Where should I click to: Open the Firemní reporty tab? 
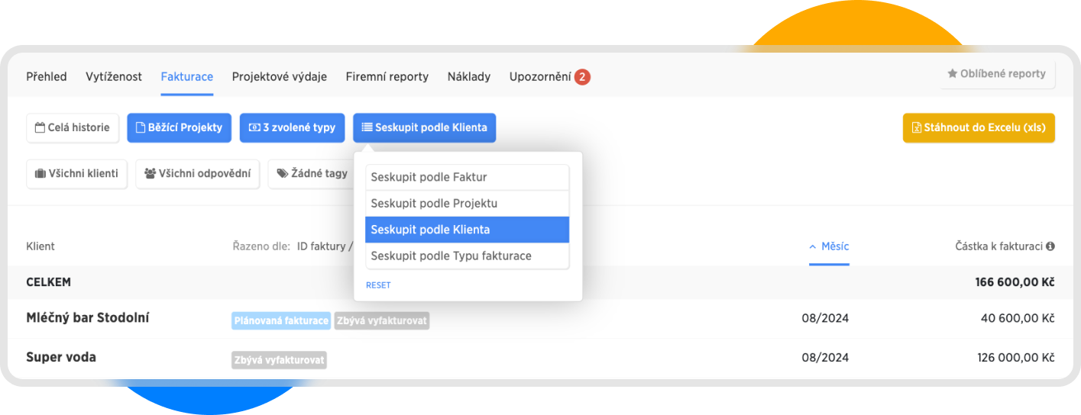pos(387,77)
